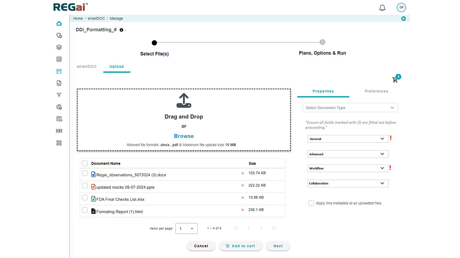Switch to the smartDOC tab
This screenshot has height=258, width=460.
pyautogui.click(x=87, y=67)
